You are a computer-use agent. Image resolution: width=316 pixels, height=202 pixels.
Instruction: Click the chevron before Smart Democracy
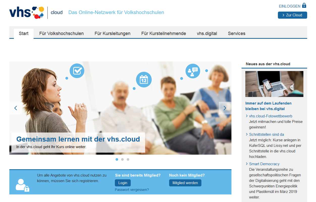(x=247, y=164)
